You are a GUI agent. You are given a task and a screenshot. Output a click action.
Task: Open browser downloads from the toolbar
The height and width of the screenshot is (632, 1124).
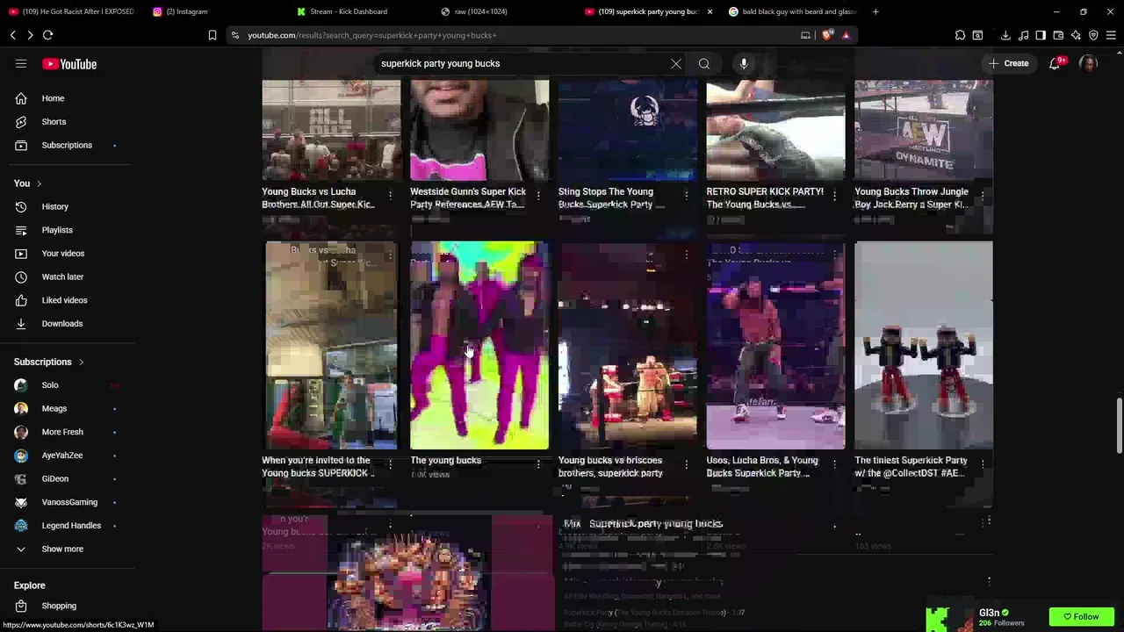tap(1005, 35)
